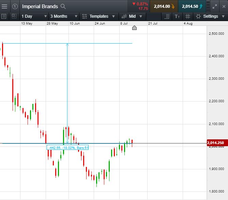Click the 2,400.000 price axis label
The image size is (228, 200).
click(216, 56)
